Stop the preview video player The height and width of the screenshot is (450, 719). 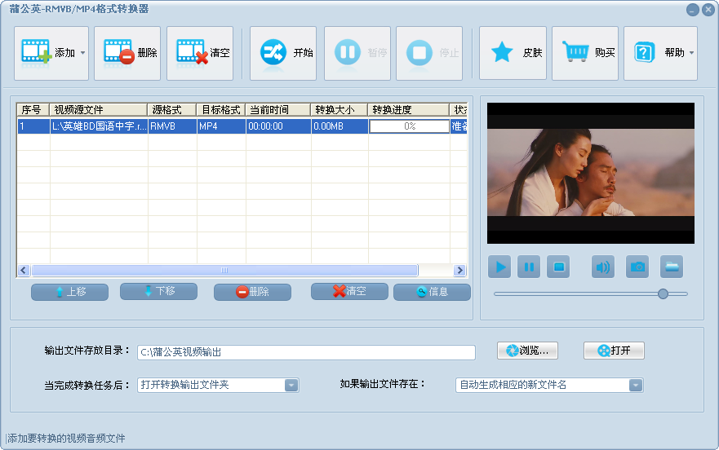[558, 267]
